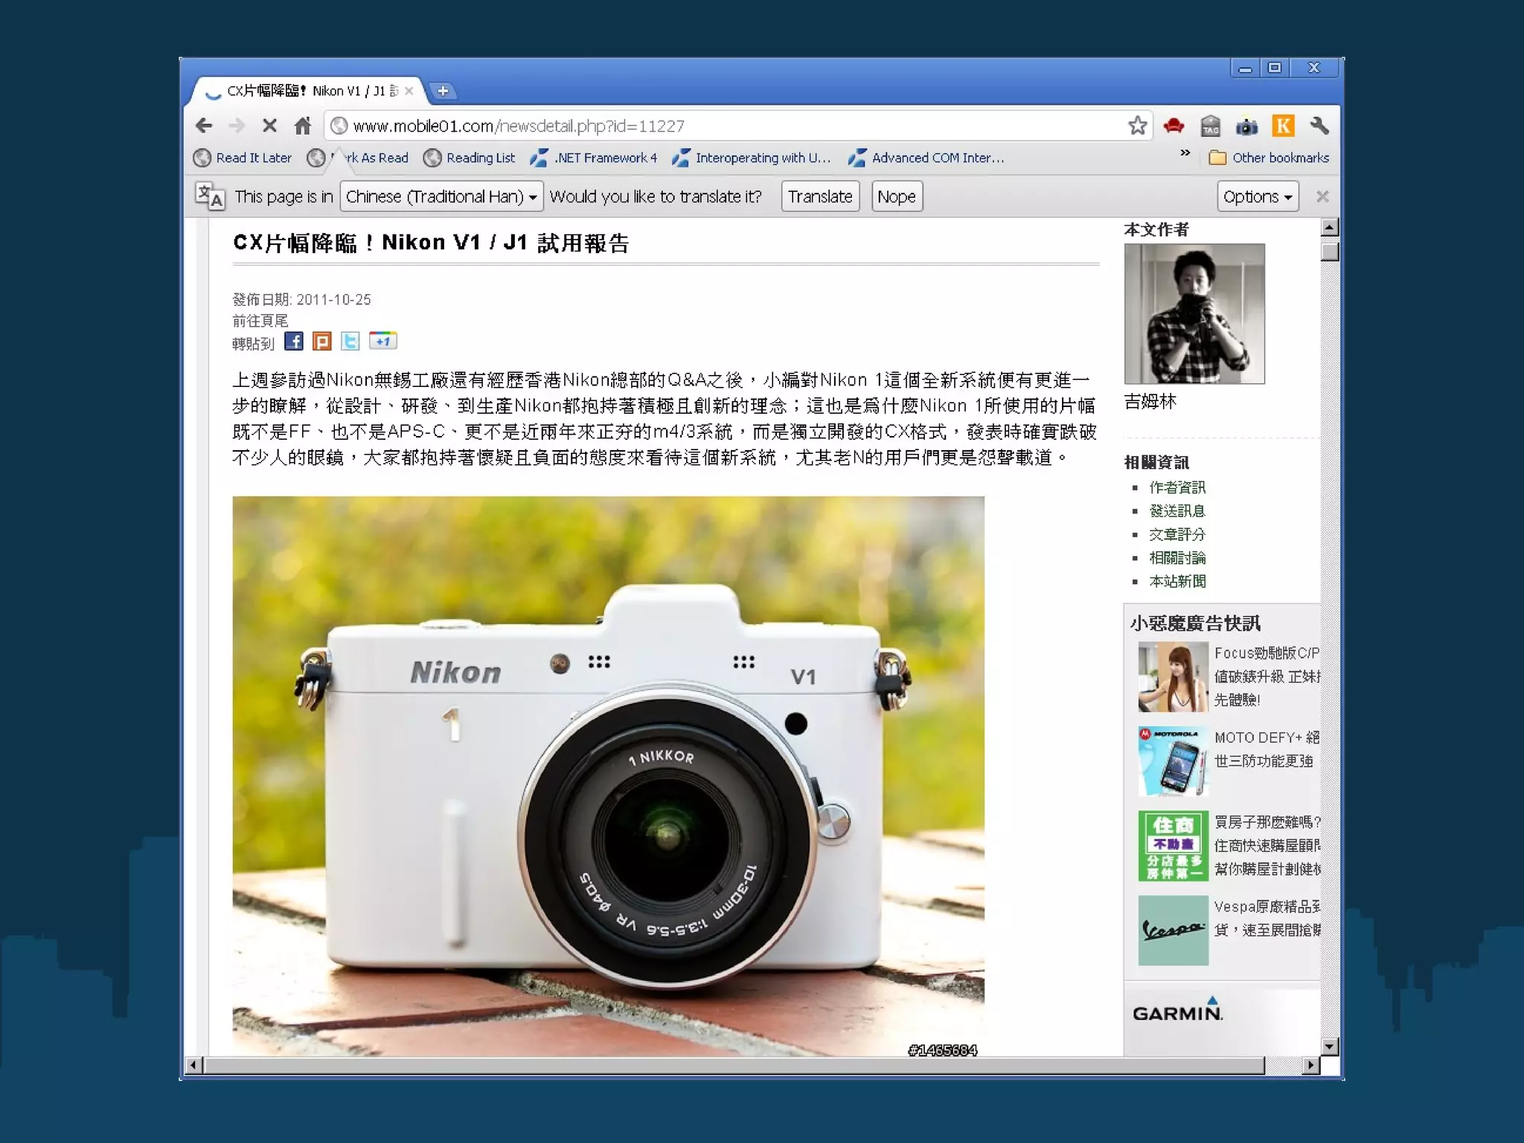
Task: Open the wrench settings menu
Action: 1319,126
